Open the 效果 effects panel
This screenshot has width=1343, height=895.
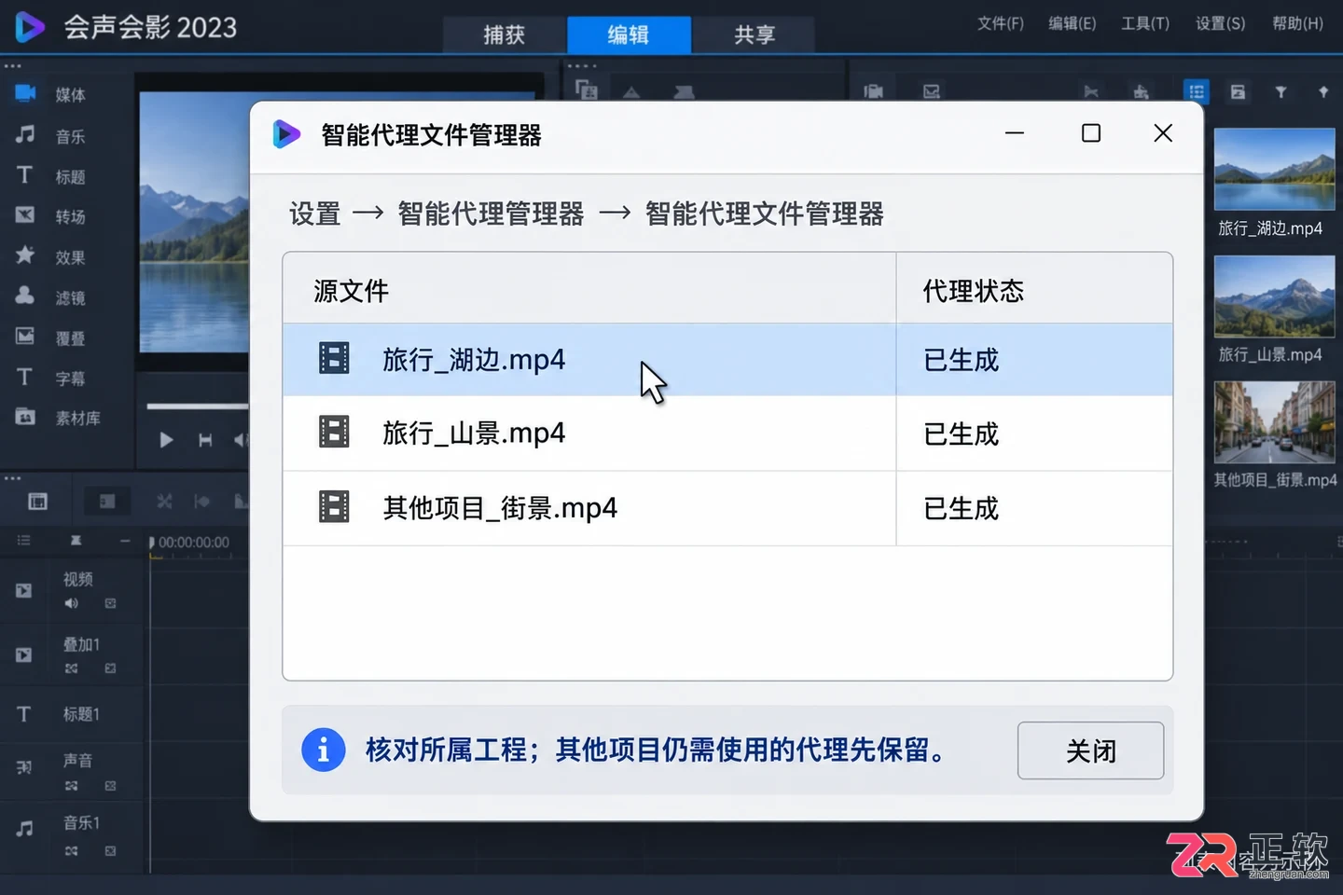tap(50, 256)
